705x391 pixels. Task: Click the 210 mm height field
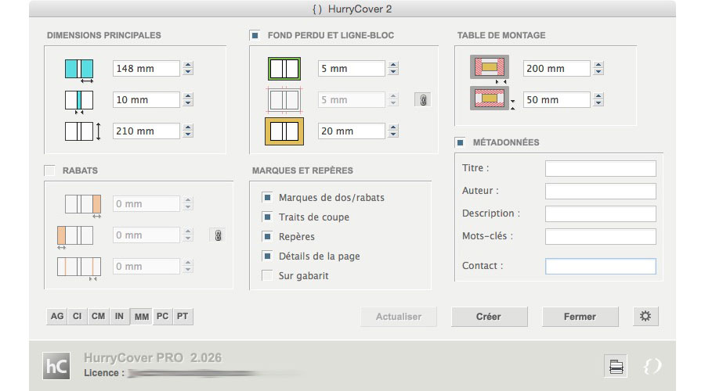[146, 131]
